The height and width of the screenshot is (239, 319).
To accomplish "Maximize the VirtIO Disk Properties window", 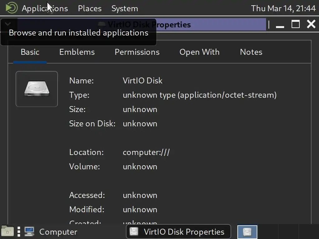I will tap(295, 24).
